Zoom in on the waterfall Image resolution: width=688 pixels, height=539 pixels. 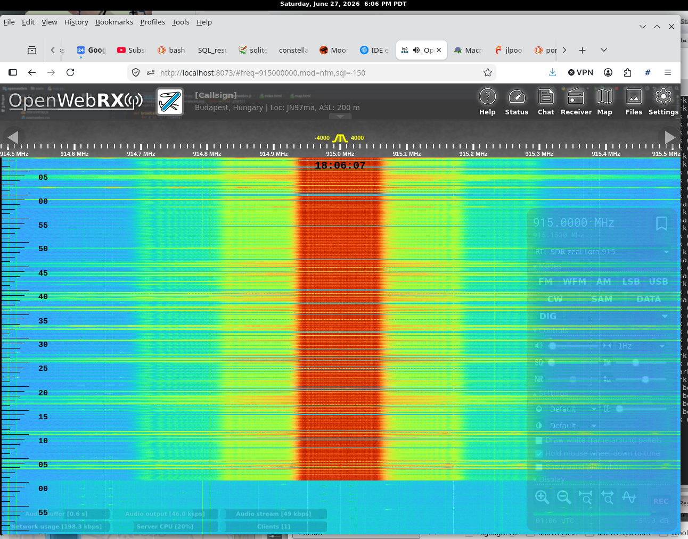click(542, 497)
